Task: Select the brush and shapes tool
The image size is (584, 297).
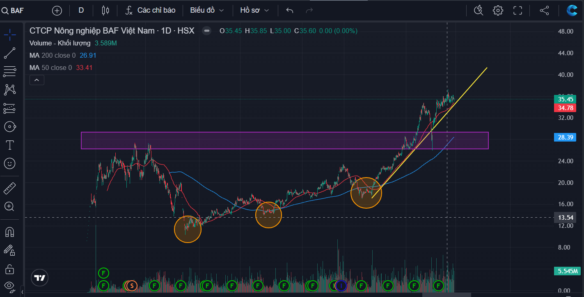Action: (10, 126)
